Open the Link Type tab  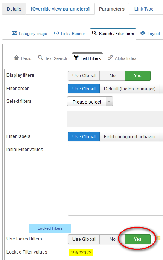(x=144, y=9)
